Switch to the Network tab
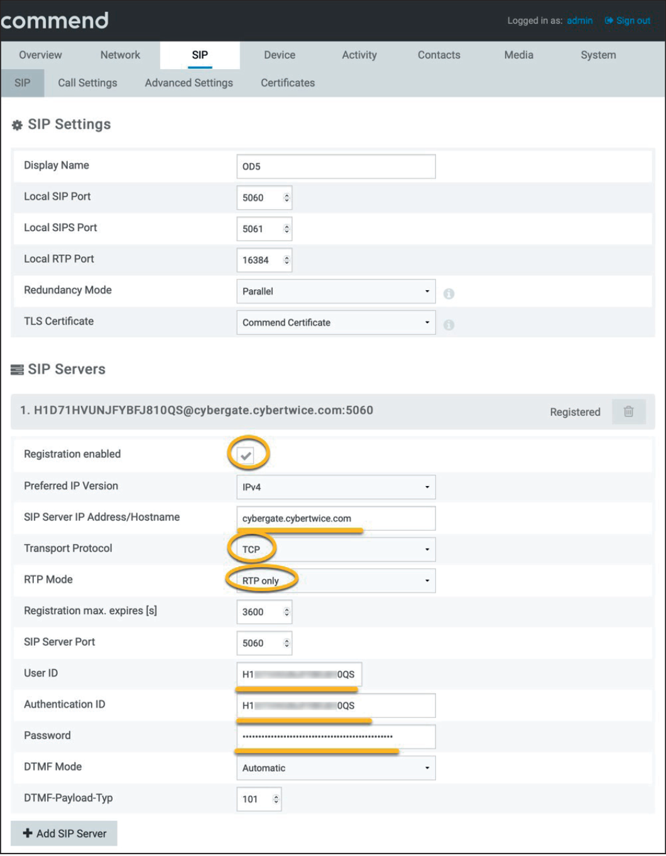The width and height of the screenshot is (666, 856). [120, 55]
